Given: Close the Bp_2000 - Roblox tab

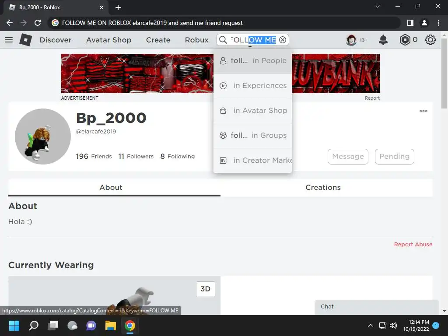Looking at the screenshot, I should 101,7.
